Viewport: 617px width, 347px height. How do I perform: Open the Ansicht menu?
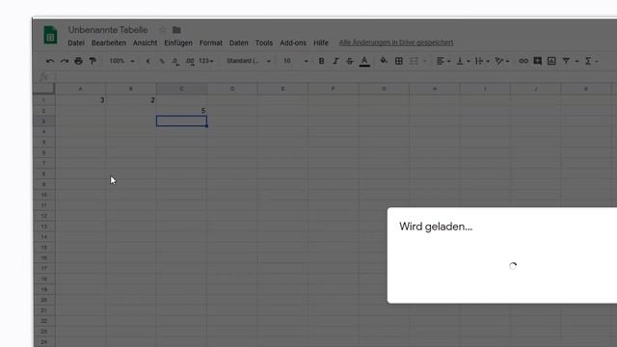pyautogui.click(x=145, y=42)
